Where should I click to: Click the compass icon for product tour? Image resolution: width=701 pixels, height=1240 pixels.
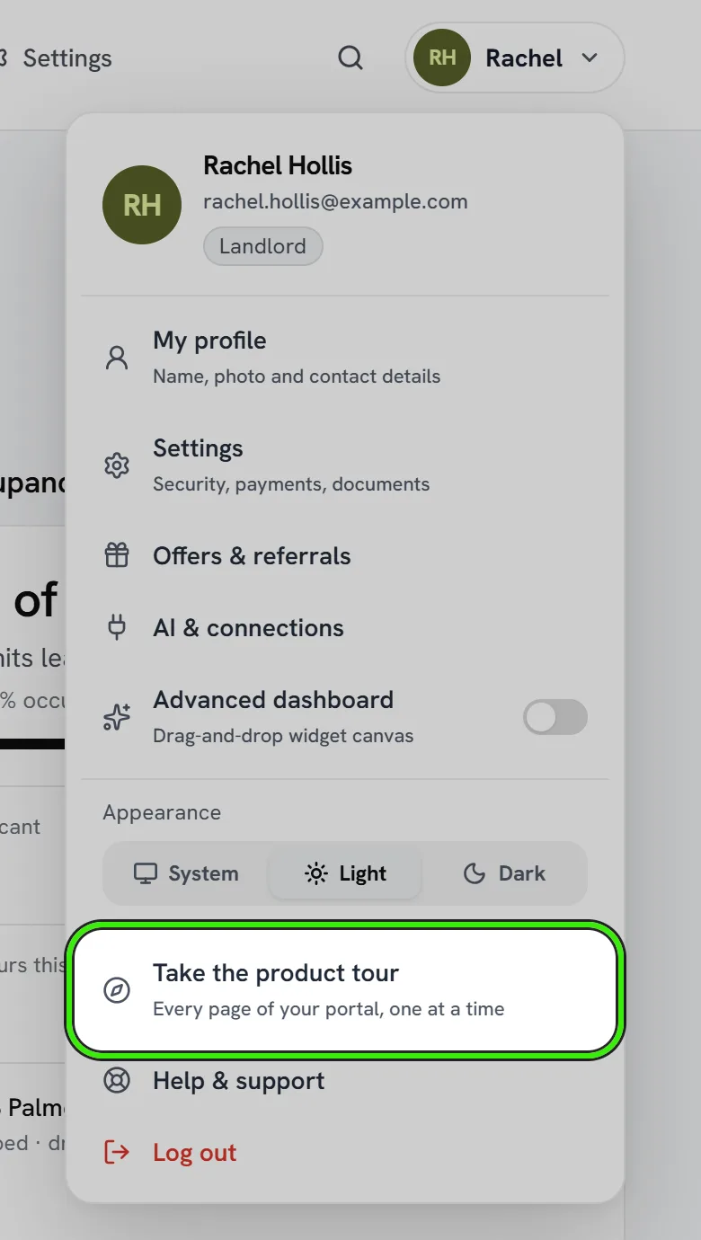117,990
